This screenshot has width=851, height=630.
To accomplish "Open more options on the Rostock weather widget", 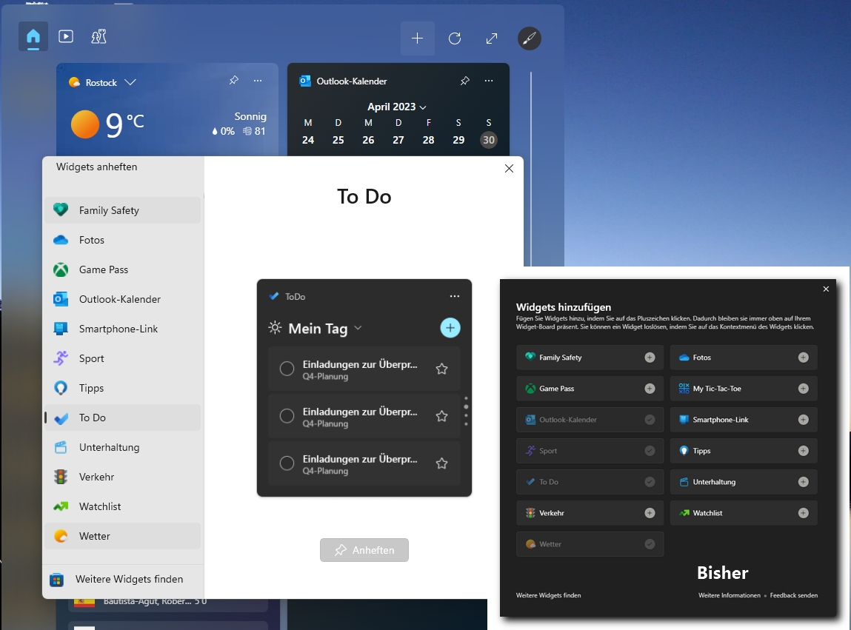I will [258, 80].
